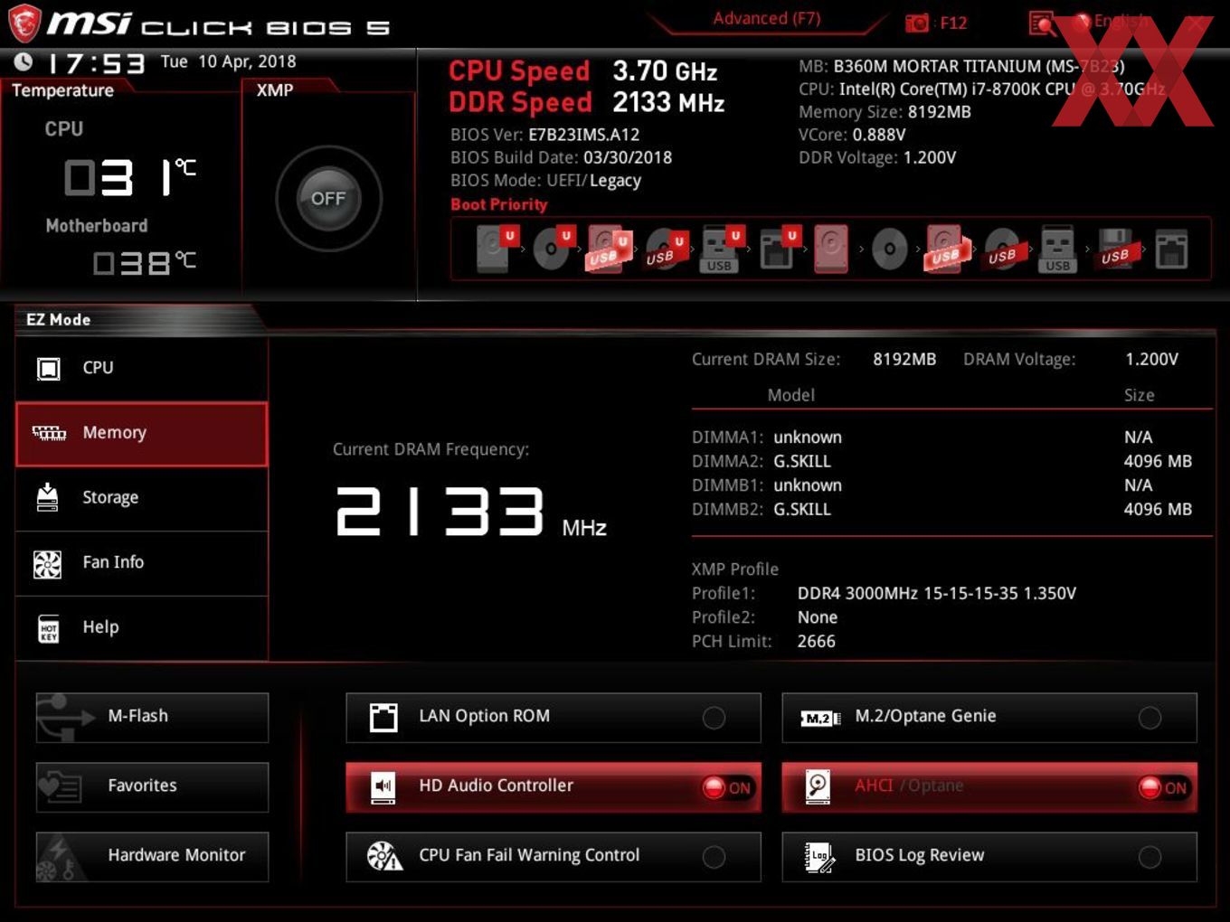
Task: Open the Storage section
Action: pos(141,498)
